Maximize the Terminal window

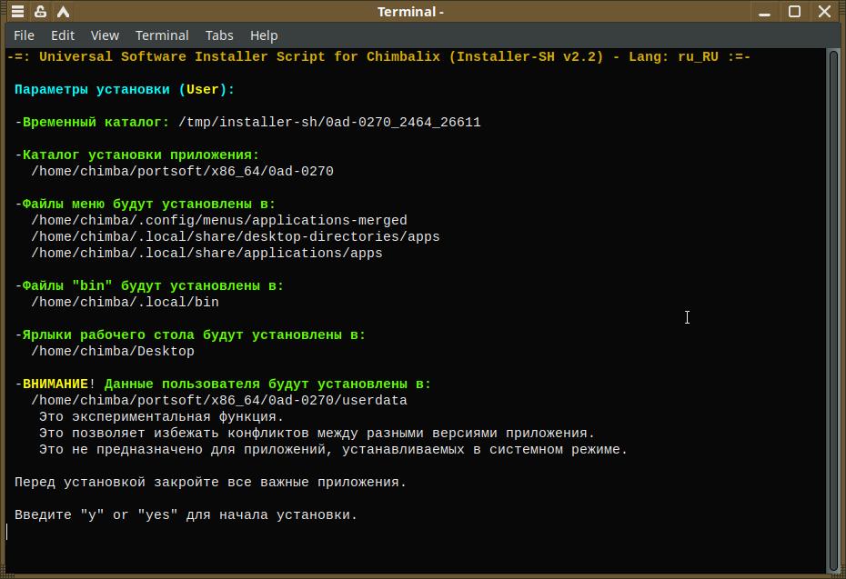click(794, 12)
